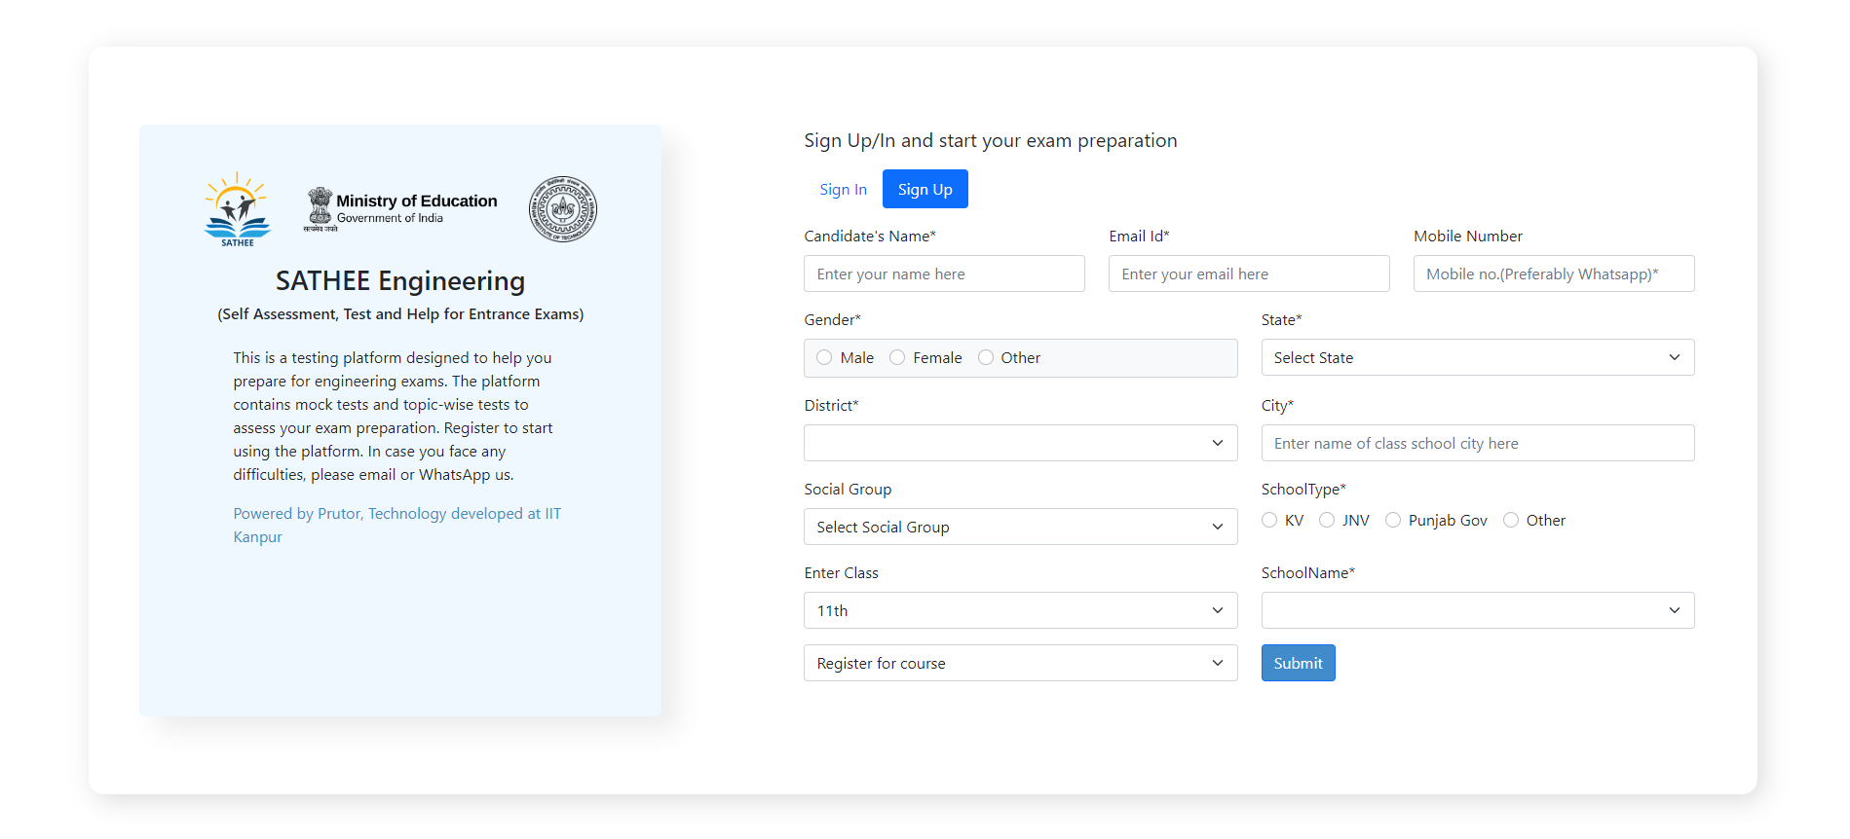Image resolution: width=1850 pixels, height=839 pixels.
Task: Click the Social Group field label
Action: [x=848, y=489]
